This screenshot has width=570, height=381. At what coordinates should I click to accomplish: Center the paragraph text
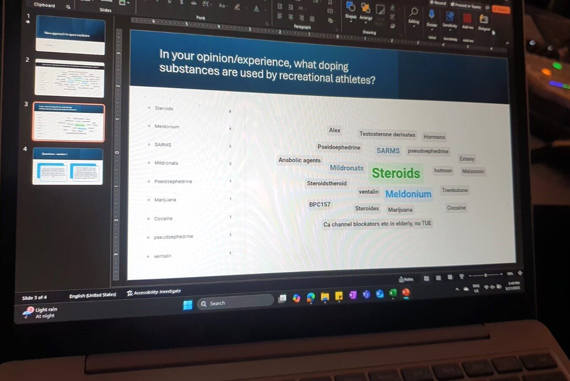pyautogui.click(x=291, y=17)
